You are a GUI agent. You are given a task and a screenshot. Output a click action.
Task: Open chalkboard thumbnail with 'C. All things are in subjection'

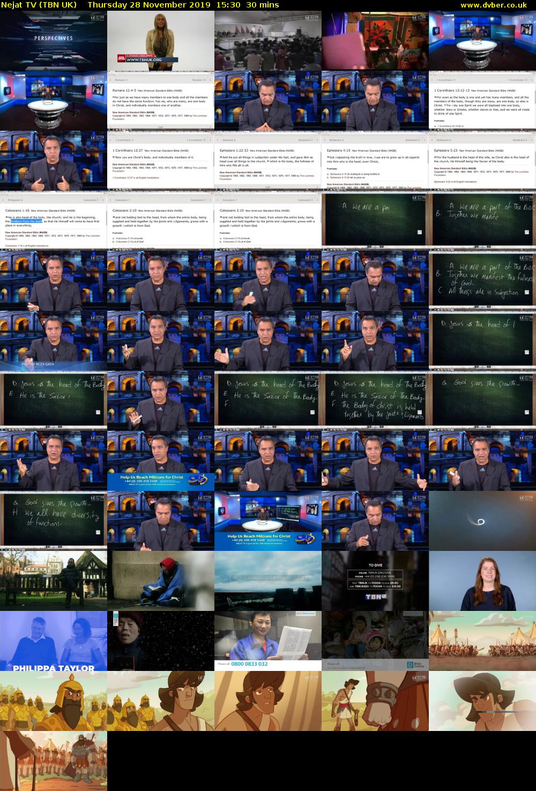(x=482, y=280)
